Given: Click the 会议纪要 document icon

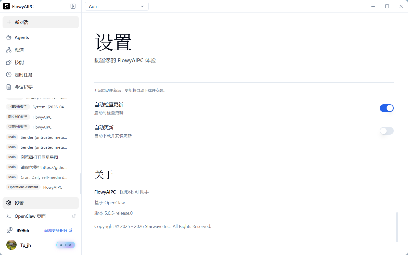Looking at the screenshot, I should pyautogui.click(x=9, y=87).
